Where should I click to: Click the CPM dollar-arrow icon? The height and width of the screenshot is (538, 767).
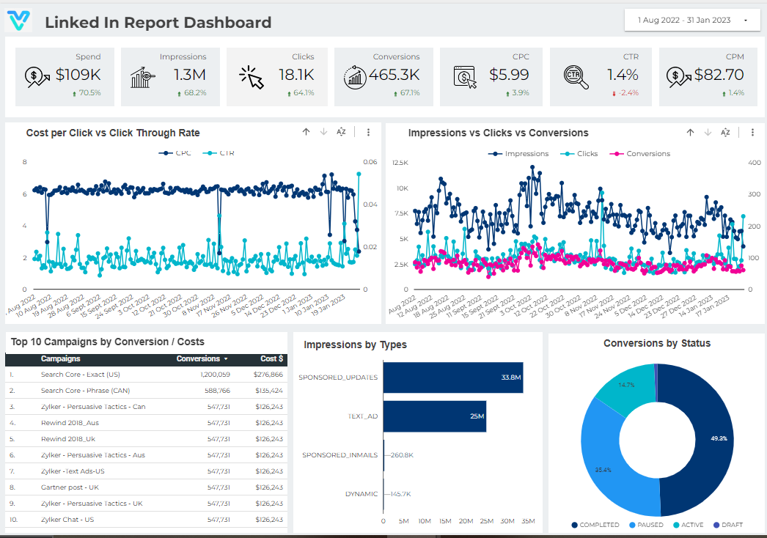(x=678, y=75)
